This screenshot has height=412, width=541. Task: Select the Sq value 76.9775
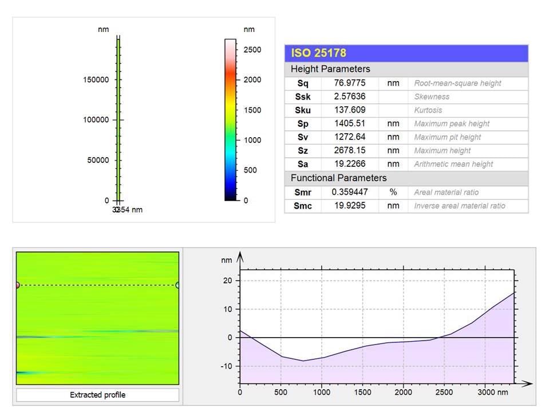tap(350, 83)
